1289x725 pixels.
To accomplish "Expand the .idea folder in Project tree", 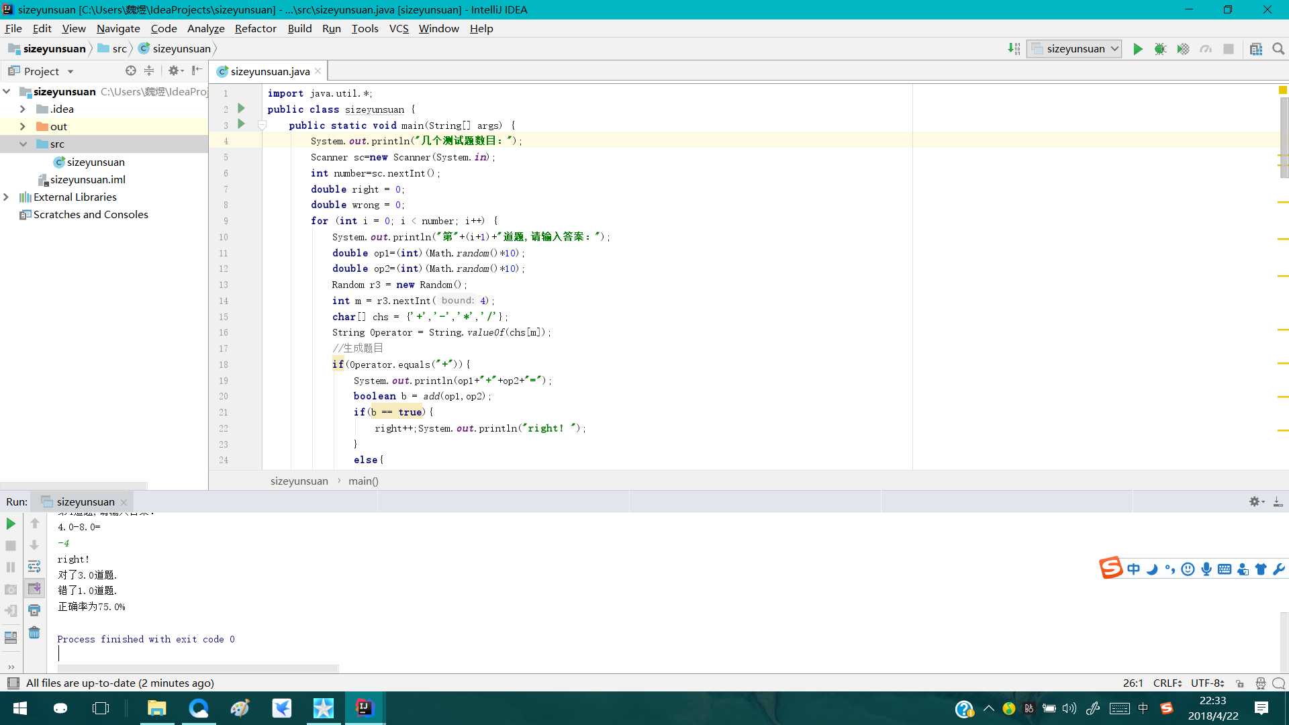I will point(22,108).
